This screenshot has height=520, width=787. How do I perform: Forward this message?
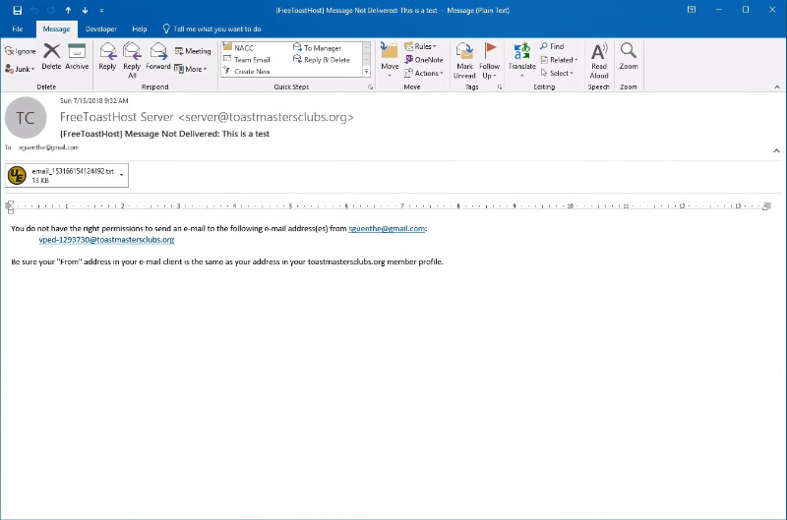coord(158,57)
